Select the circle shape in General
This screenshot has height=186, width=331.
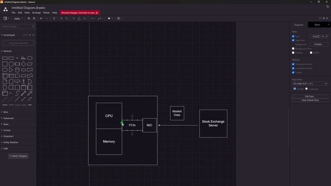(x=11, y=64)
